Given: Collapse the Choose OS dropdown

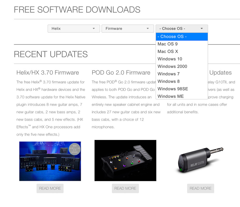Looking at the screenshot, I should coord(182,29).
